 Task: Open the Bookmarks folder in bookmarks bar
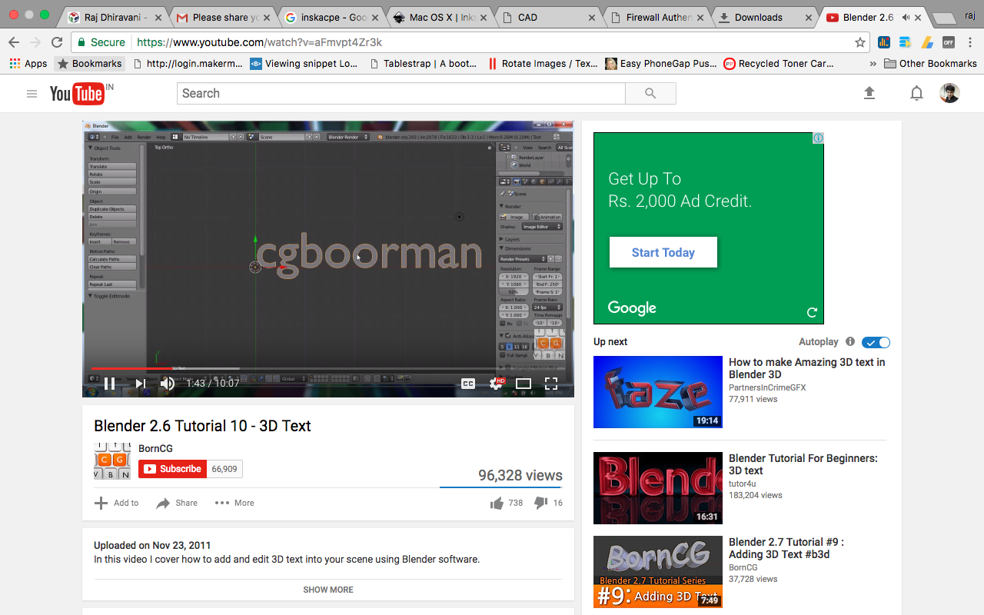click(90, 64)
